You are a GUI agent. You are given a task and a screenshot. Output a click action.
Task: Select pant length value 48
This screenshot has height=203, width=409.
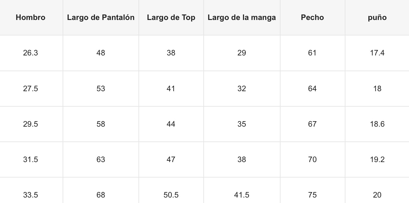(x=101, y=53)
